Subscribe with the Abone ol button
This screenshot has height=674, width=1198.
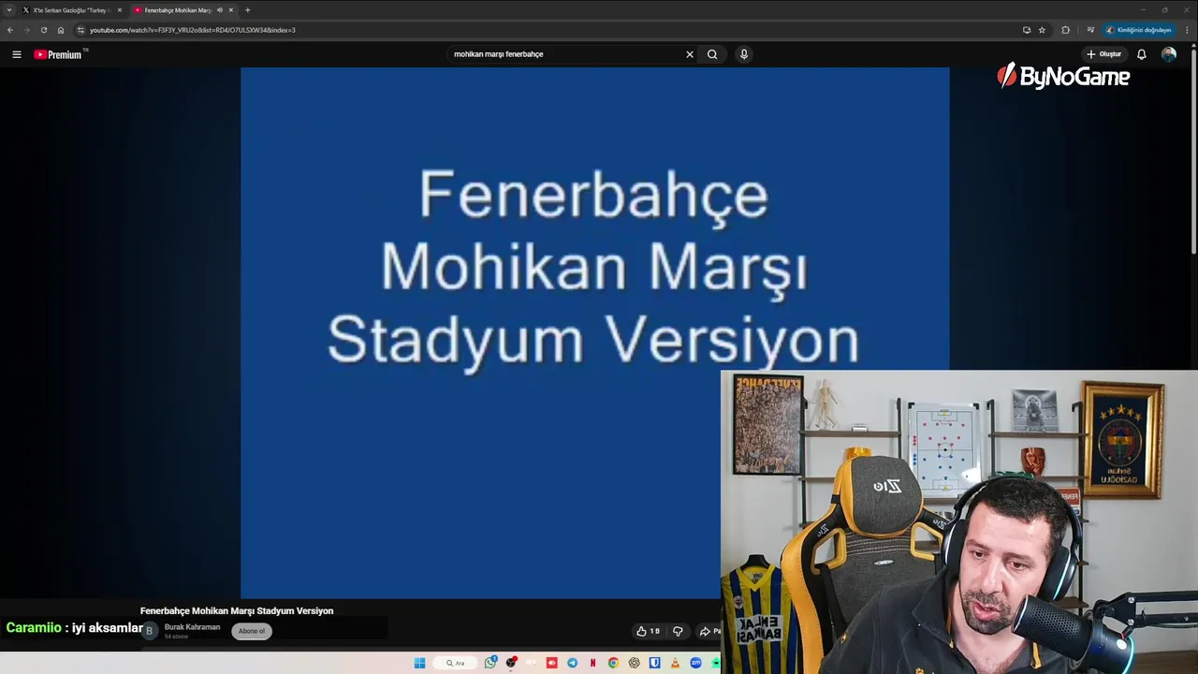(x=252, y=631)
